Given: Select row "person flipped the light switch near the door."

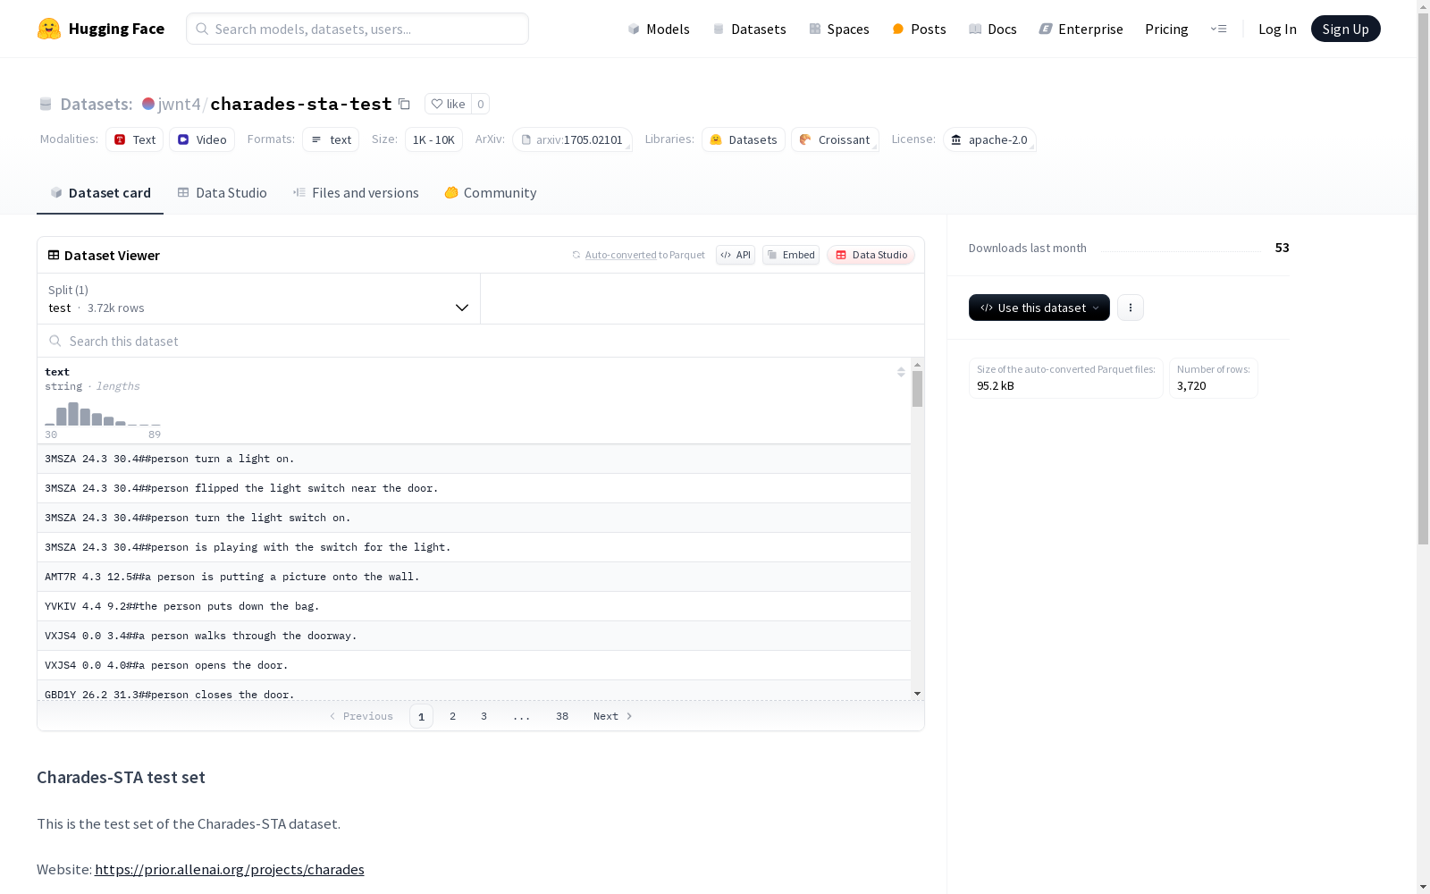Looking at the screenshot, I should pyautogui.click(x=474, y=488).
